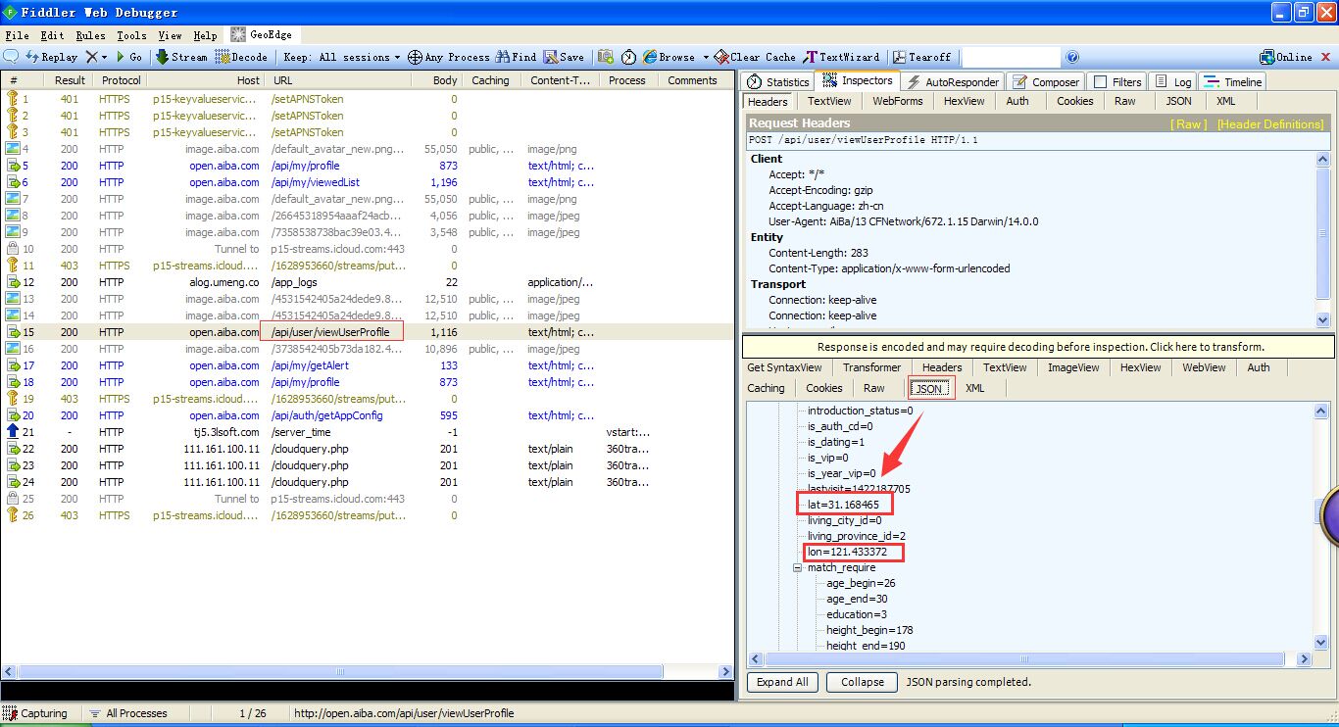Select the response XML tab
The width and height of the screenshot is (1339, 727).
click(x=974, y=388)
